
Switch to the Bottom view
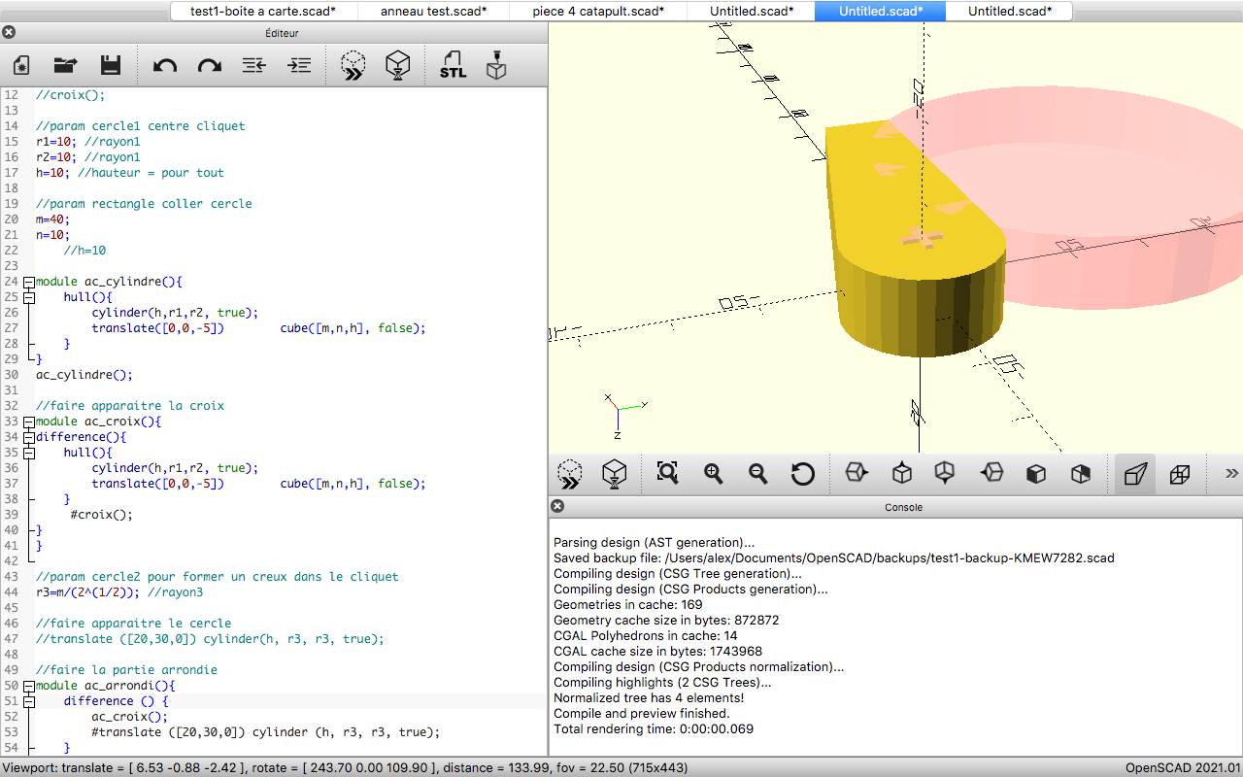click(944, 474)
